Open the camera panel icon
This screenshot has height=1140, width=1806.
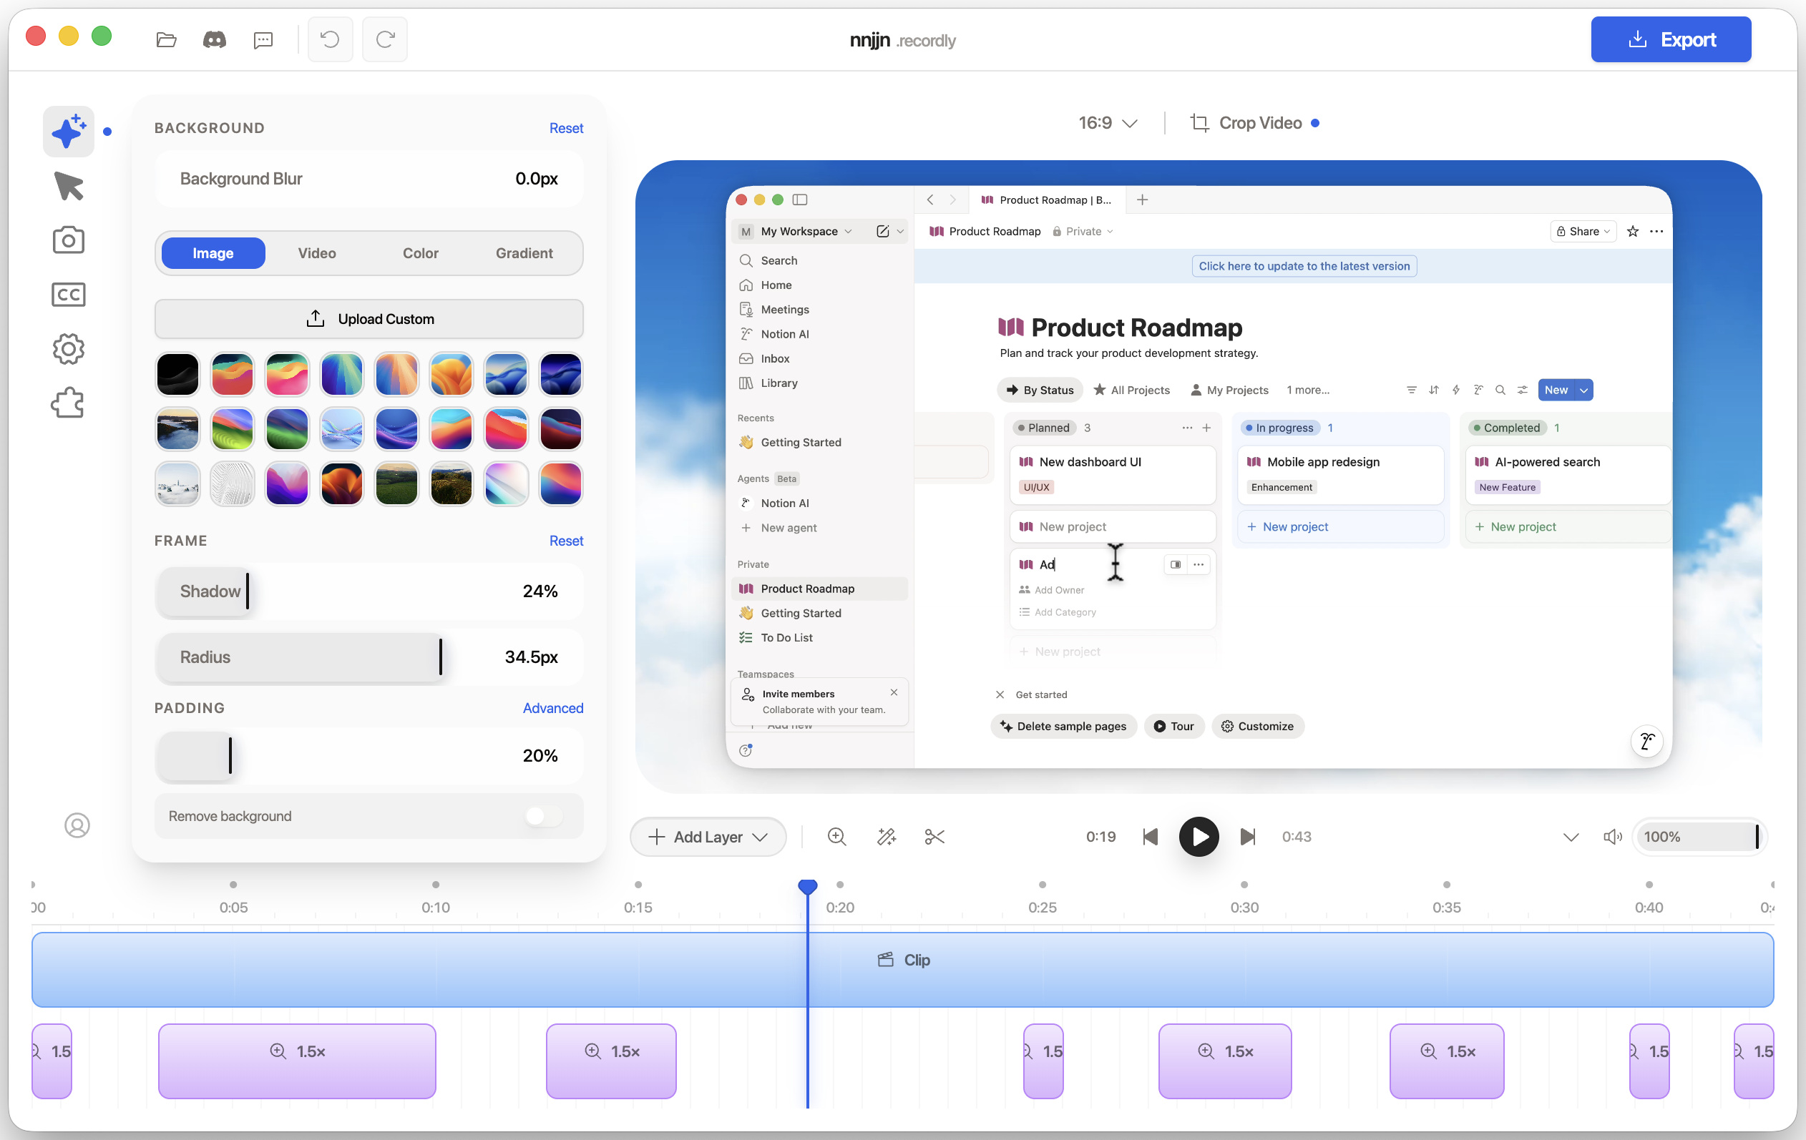click(x=68, y=240)
